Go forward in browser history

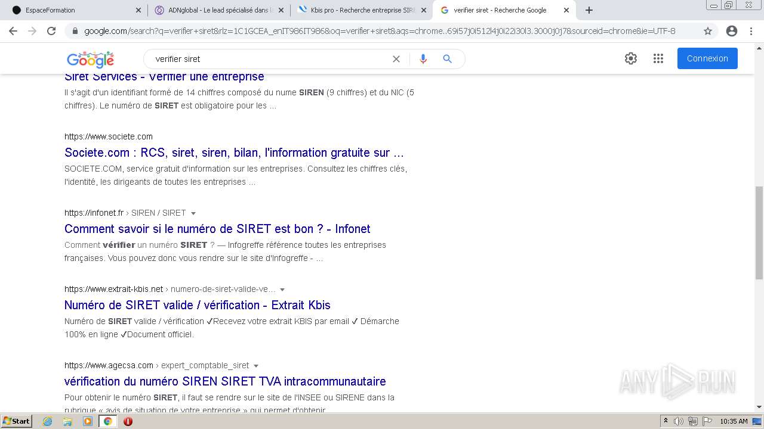click(32, 31)
